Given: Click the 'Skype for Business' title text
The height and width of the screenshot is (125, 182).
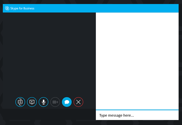Looking at the screenshot, I should point(22,8).
